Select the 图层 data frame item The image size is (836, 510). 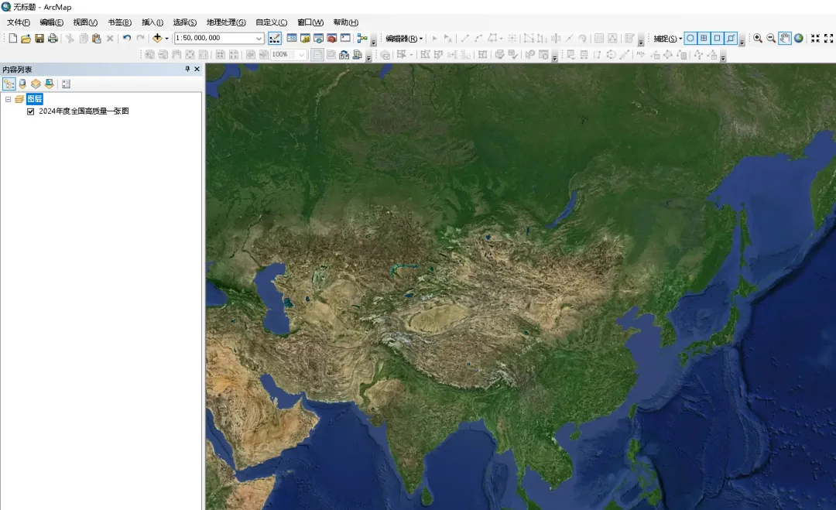[x=35, y=98]
